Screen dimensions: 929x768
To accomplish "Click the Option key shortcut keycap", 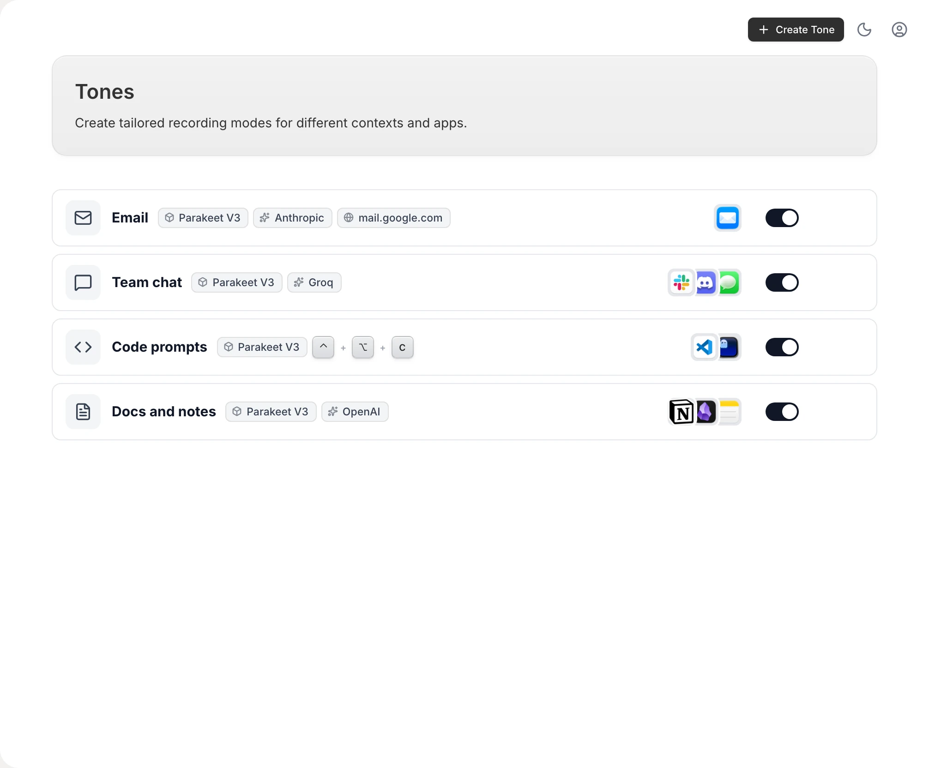I will [363, 347].
